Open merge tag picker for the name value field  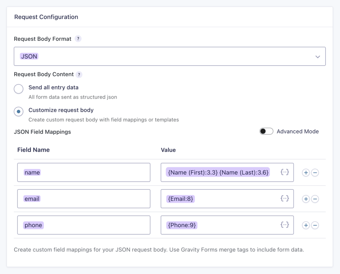(285, 172)
